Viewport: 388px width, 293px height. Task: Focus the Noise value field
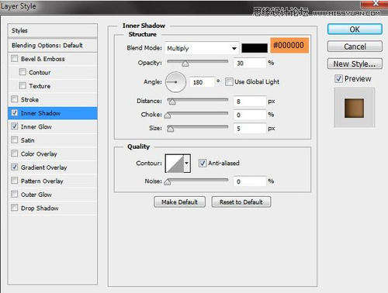250,181
